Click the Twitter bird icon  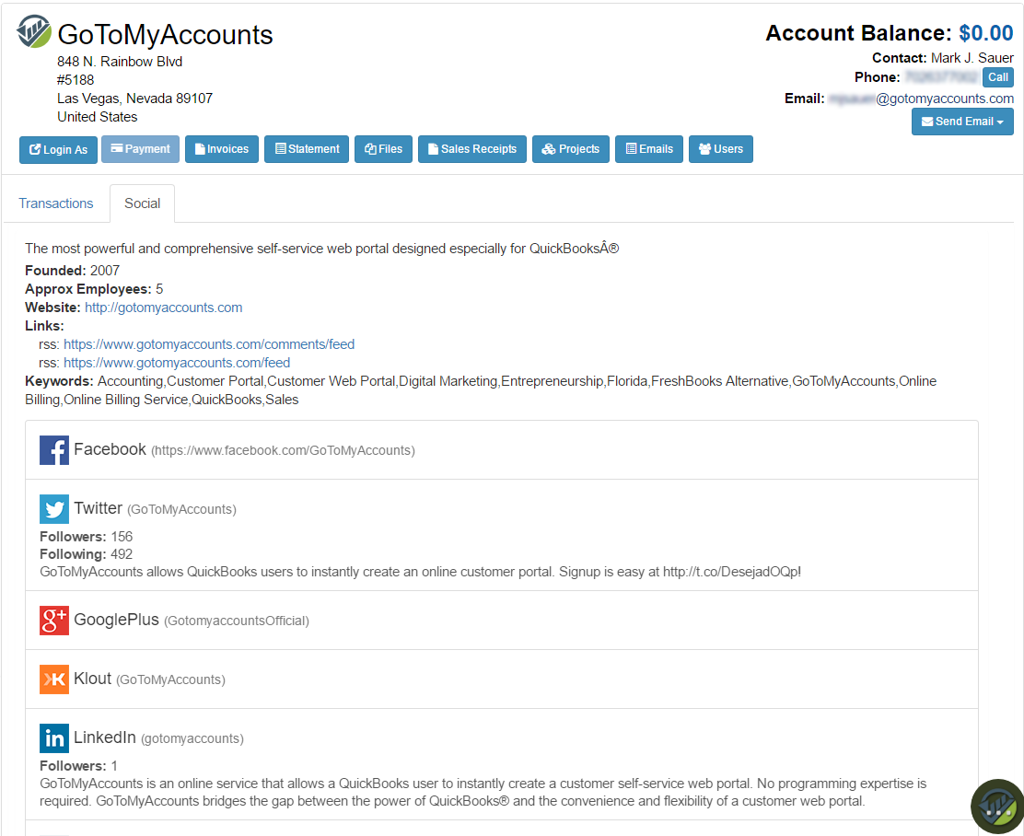[x=54, y=509]
